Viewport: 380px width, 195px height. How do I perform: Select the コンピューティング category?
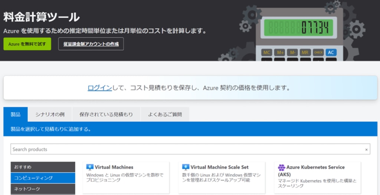[x=43, y=178]
